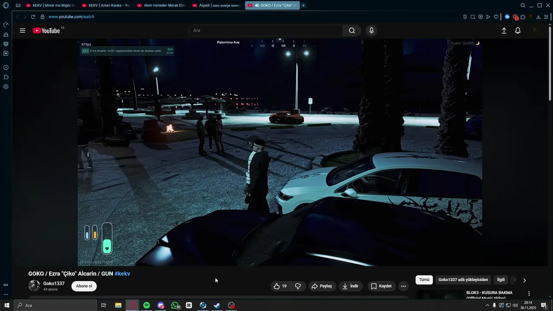Open the YouTube upload/create icon
The height and width of the screenshot is (311, 553).
pos(504,31)
